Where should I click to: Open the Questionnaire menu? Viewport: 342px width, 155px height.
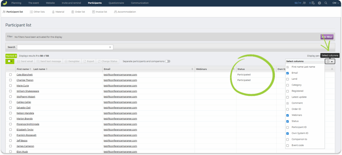pos(116,3)
